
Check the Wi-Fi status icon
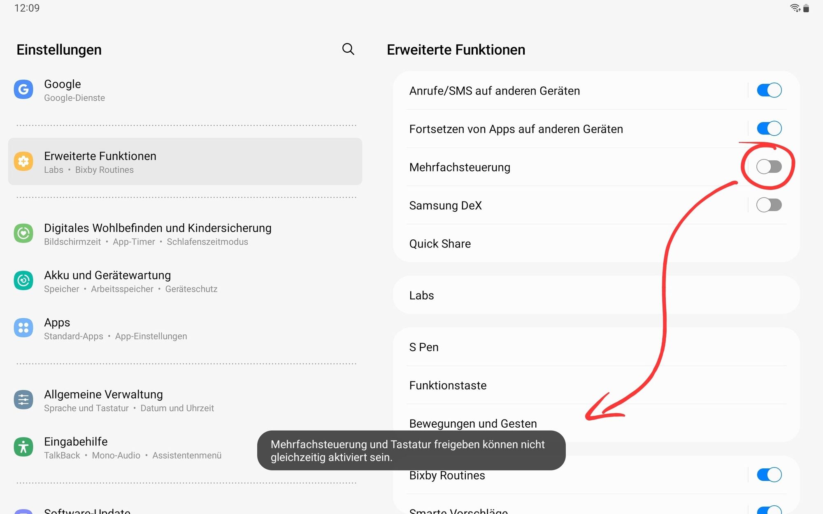coord(795,8)
